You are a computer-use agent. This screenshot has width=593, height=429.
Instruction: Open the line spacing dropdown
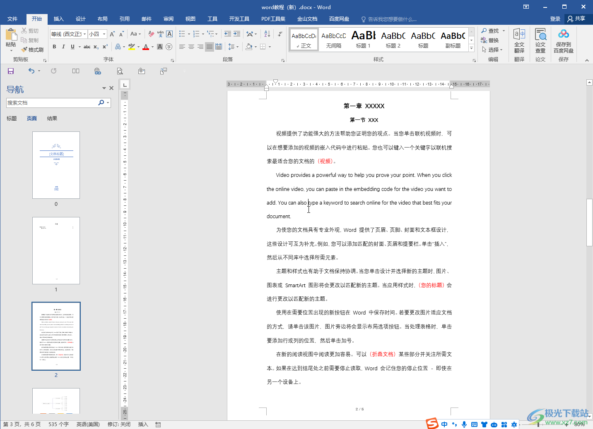233,47
